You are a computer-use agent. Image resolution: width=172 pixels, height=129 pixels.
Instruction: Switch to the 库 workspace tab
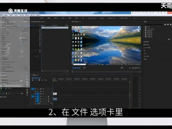[83, 18]
